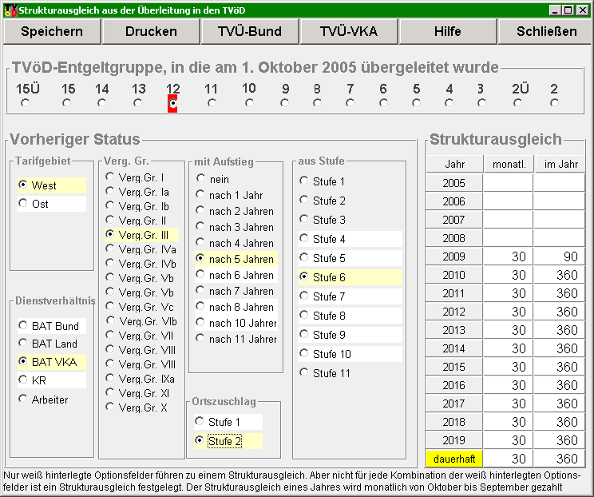This screenshot has height=497, width=594.
Task: Select Entgeltgruppe 14 radio button
Action: [101, 103]
